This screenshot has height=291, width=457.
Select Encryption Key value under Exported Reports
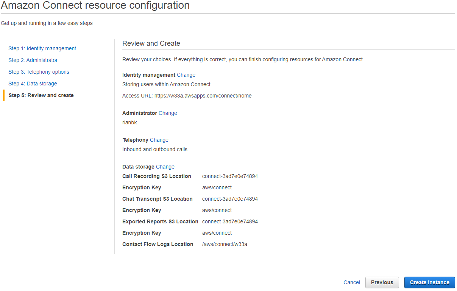pyautogui.click(x=217, y=233)
